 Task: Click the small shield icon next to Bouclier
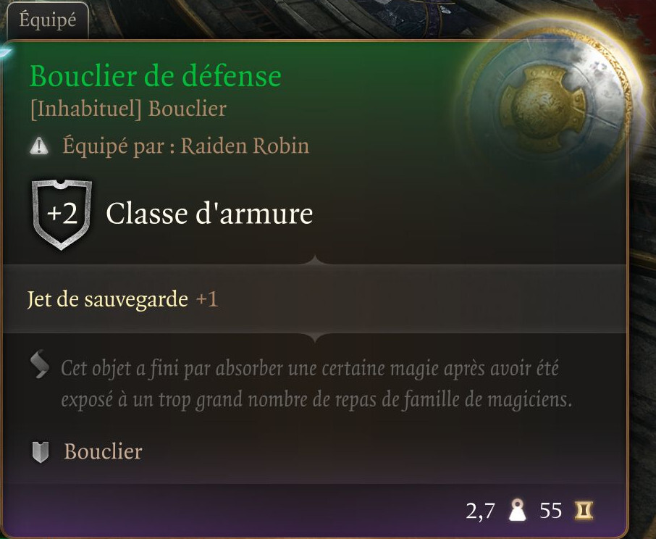click(41, 452)
